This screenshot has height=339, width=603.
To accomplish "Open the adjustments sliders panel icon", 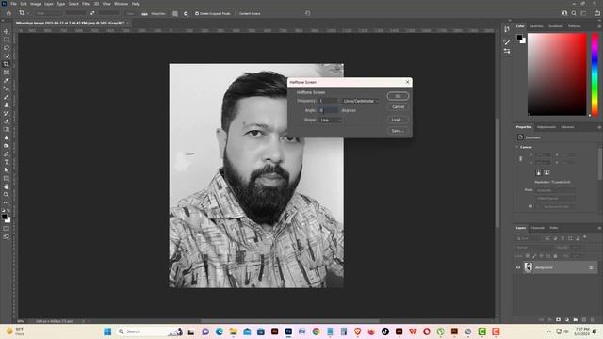I will click(507, 51).
